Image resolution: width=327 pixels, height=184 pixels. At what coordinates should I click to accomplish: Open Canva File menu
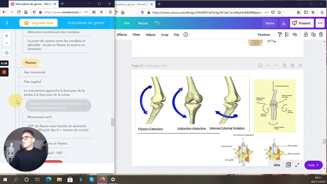(127, 23)
